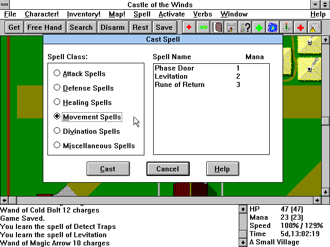Click map horizontal scrollbar left arrow

(4, 200)
